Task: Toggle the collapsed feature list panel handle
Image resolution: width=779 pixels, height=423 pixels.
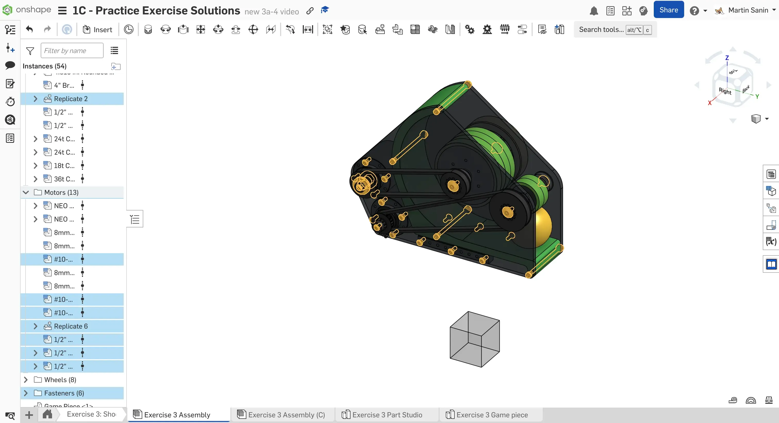Action: (135, 219)
